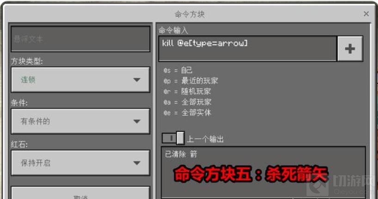Click the command input field with kill command
This screenshot has height=199, width=378.
pos(248,49)
